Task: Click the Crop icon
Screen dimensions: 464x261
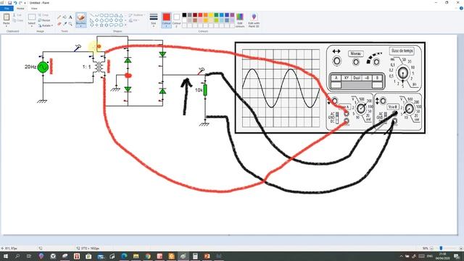Action: [x=40, y=14]
